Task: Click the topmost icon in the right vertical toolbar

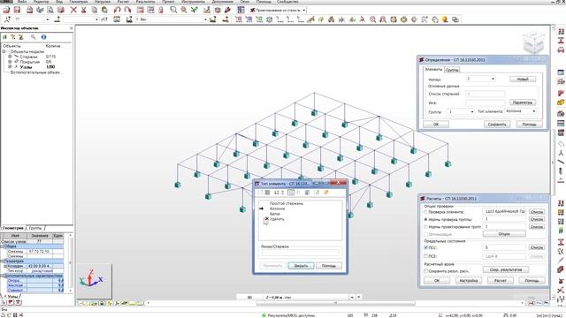Action: point(561,32)
